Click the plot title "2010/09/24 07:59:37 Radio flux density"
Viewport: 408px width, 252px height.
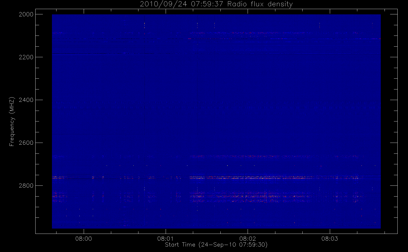216,4
